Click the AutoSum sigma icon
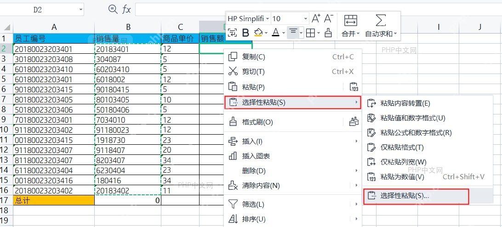Screen dimensions: 502x227 coord(380,21)
